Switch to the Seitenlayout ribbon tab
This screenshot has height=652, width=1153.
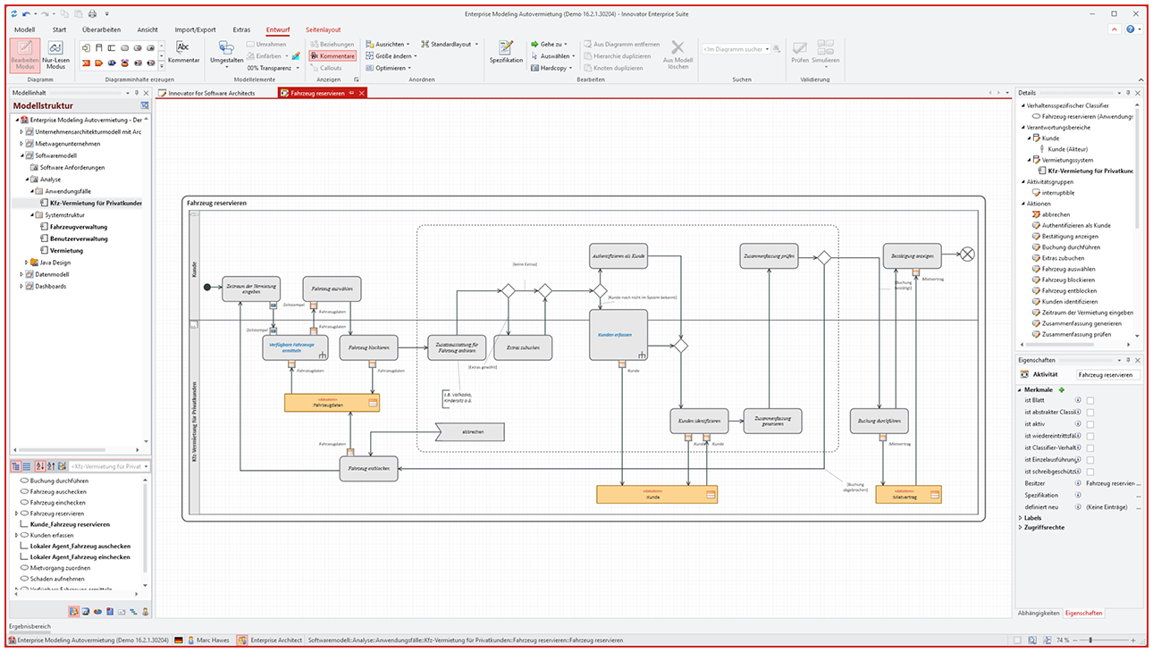323,29
